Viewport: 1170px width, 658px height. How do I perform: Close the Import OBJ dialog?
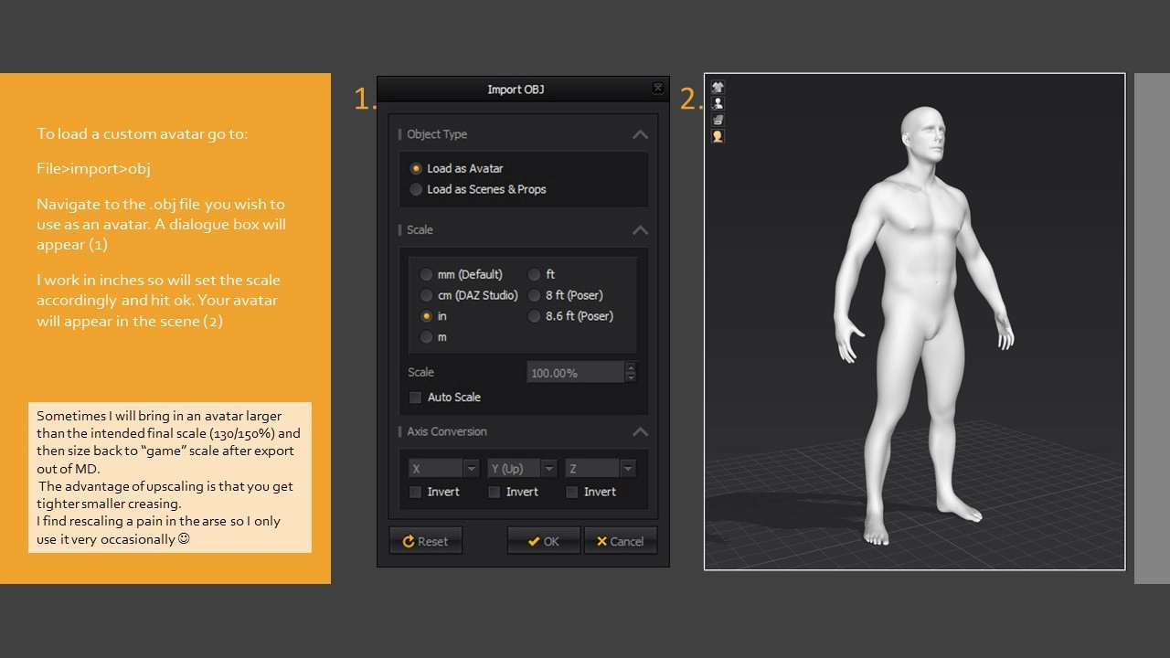pos(657,89)
